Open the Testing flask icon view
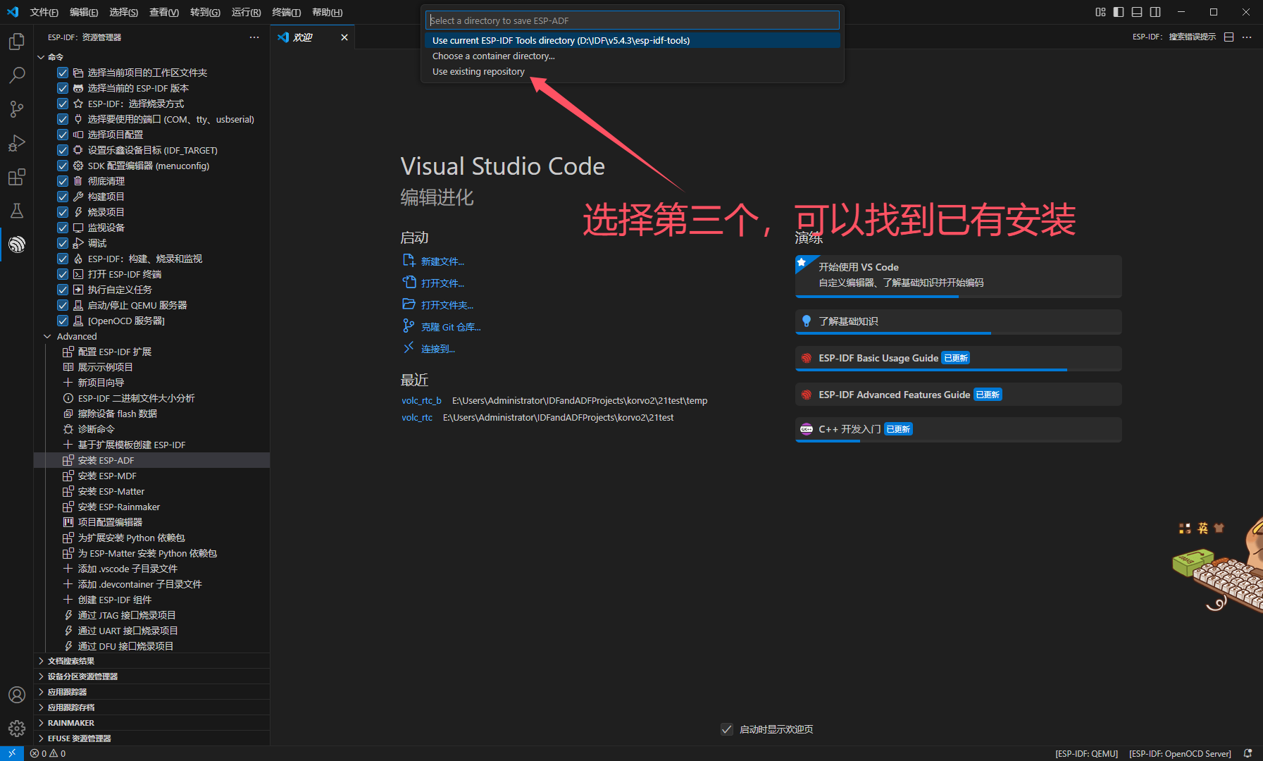The width and height of the screenshot is (1263, 761). (17, 211)
